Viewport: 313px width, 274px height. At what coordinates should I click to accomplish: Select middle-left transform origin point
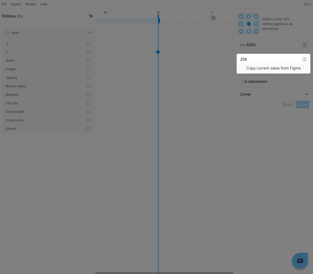(x=241, y=24)
